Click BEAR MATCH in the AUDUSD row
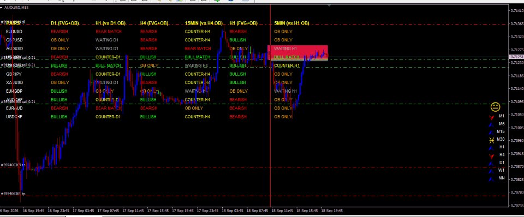 [x=198, y=49]
